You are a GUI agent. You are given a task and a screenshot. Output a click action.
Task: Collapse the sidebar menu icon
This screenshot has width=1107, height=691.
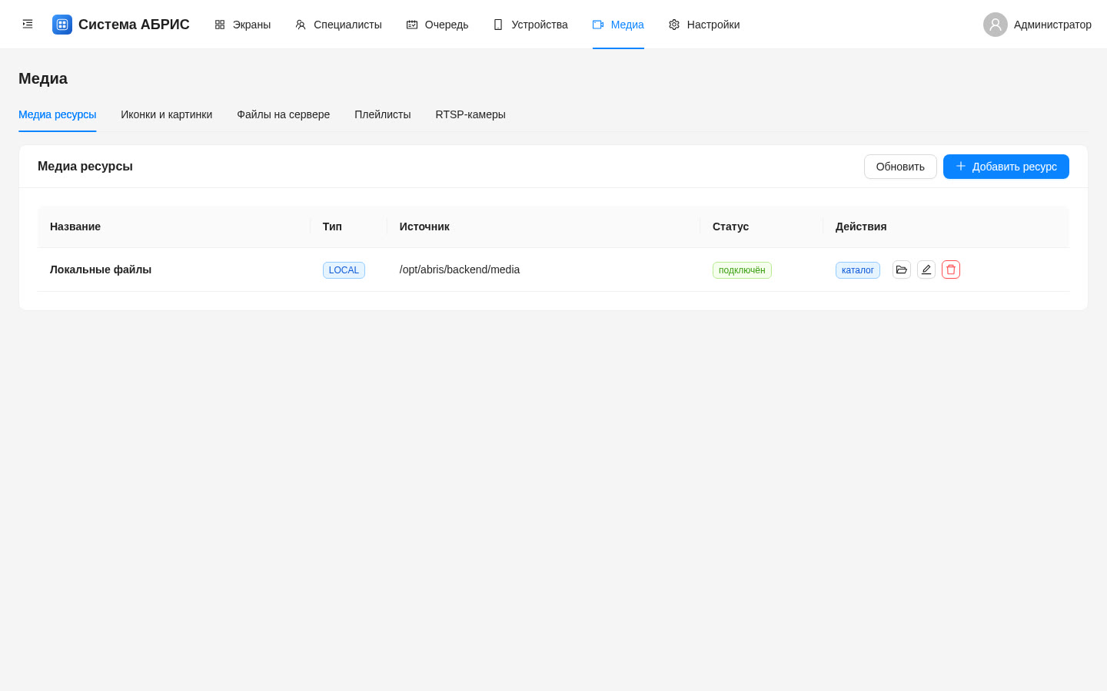tap(28, 24)
